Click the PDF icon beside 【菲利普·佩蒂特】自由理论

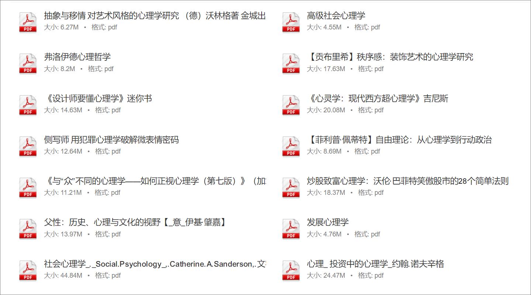(290, 146)
